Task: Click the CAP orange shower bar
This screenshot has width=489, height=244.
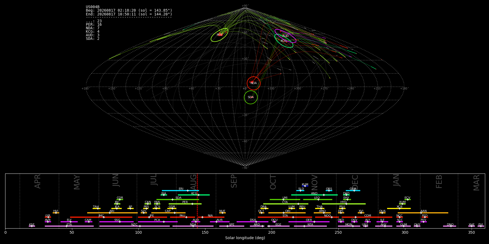Action: click(x=168, y=213)
